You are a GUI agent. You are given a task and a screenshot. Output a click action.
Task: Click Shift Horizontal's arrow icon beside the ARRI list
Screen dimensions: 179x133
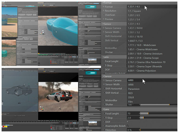point(104,88)
